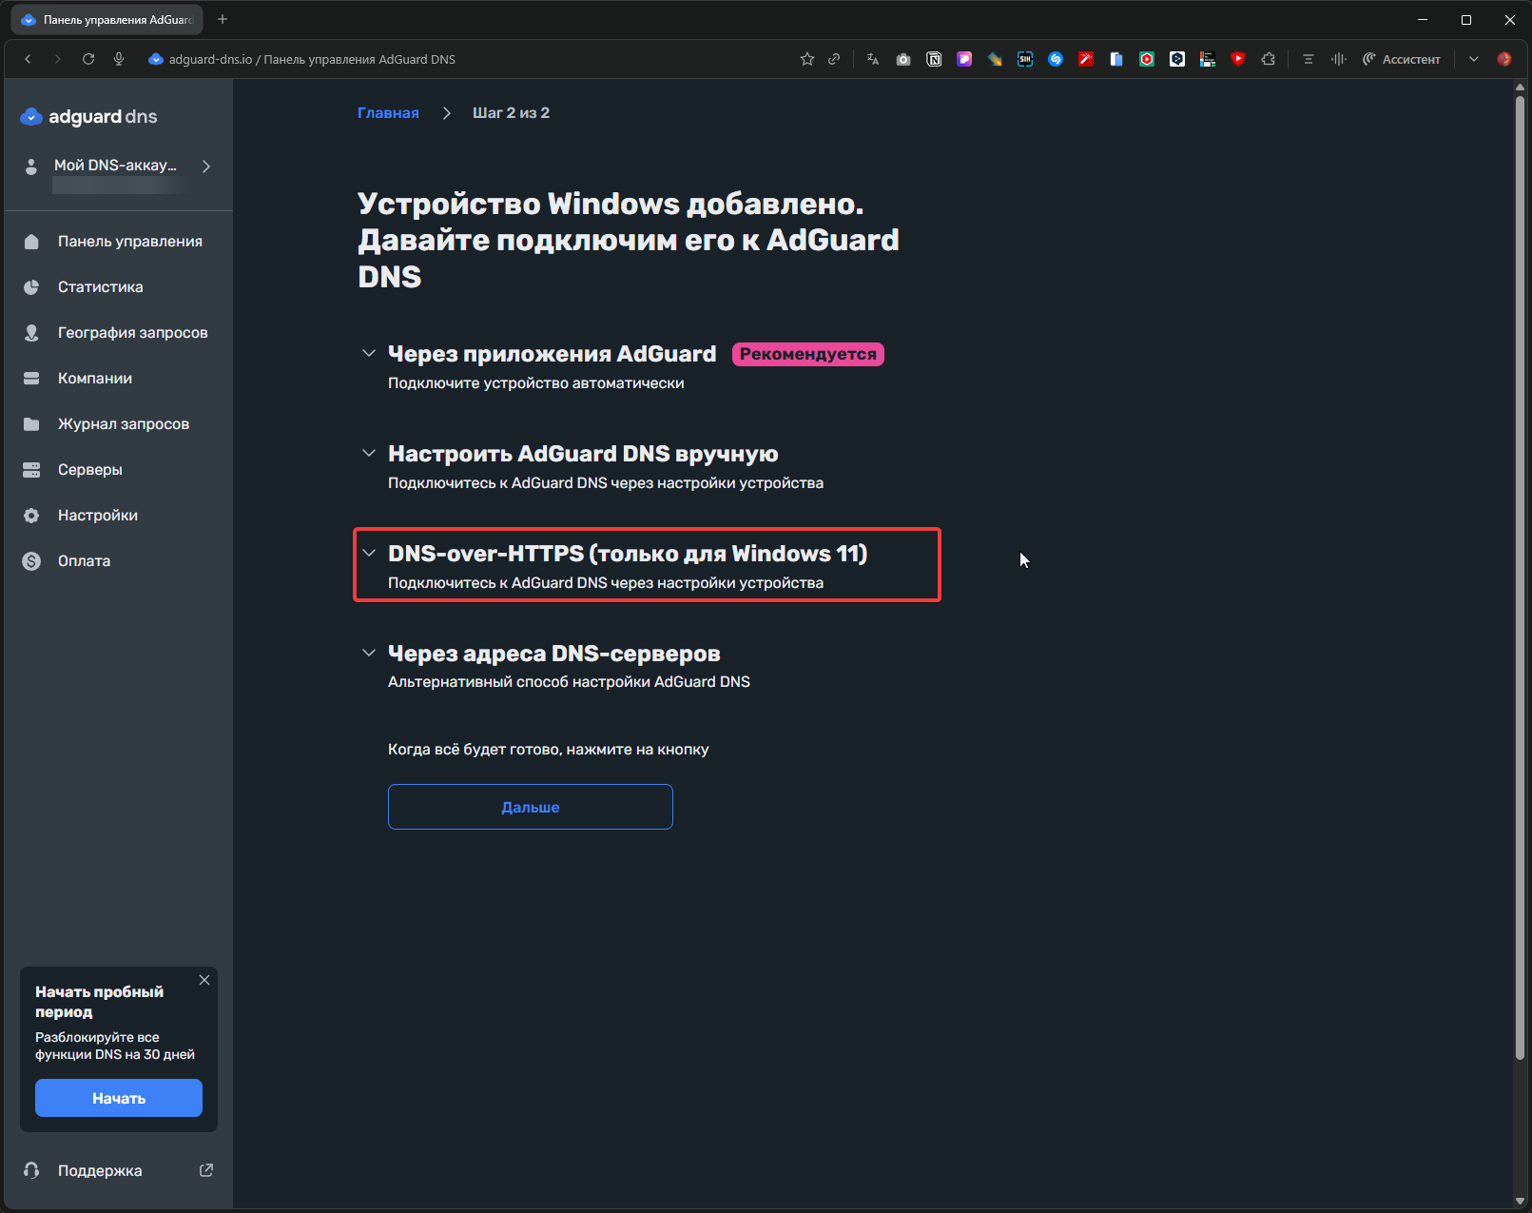
Task: Click the 'Дальше' button
Action: 530,807
